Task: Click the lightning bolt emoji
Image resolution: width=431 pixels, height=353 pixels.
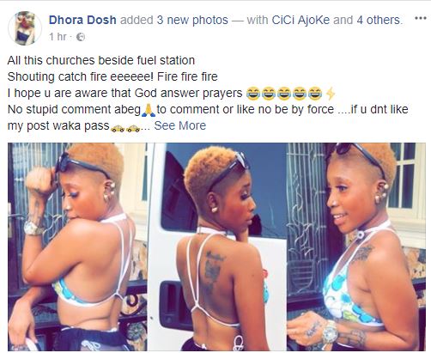Action: tap(331, 94)
